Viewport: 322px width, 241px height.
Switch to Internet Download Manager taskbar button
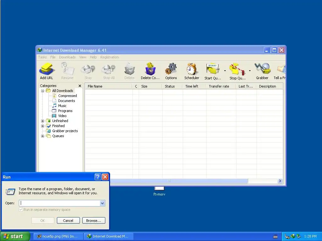coord(109,236)
